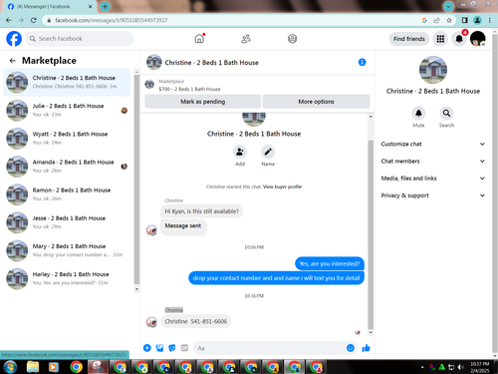This screenshot has width=498, height=374.
Task: Open File Explorer folder in taskbar
Action: click(33, 367)
